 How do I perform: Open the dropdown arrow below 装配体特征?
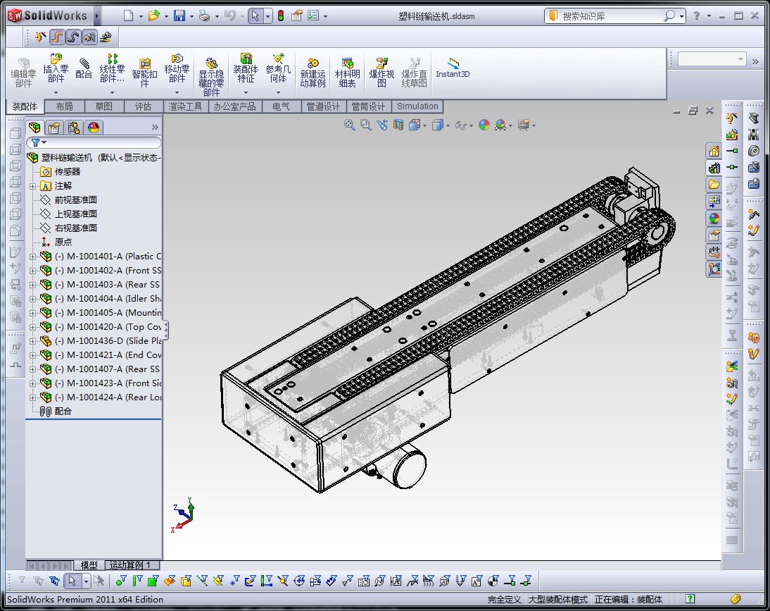[x=246, y=92]
